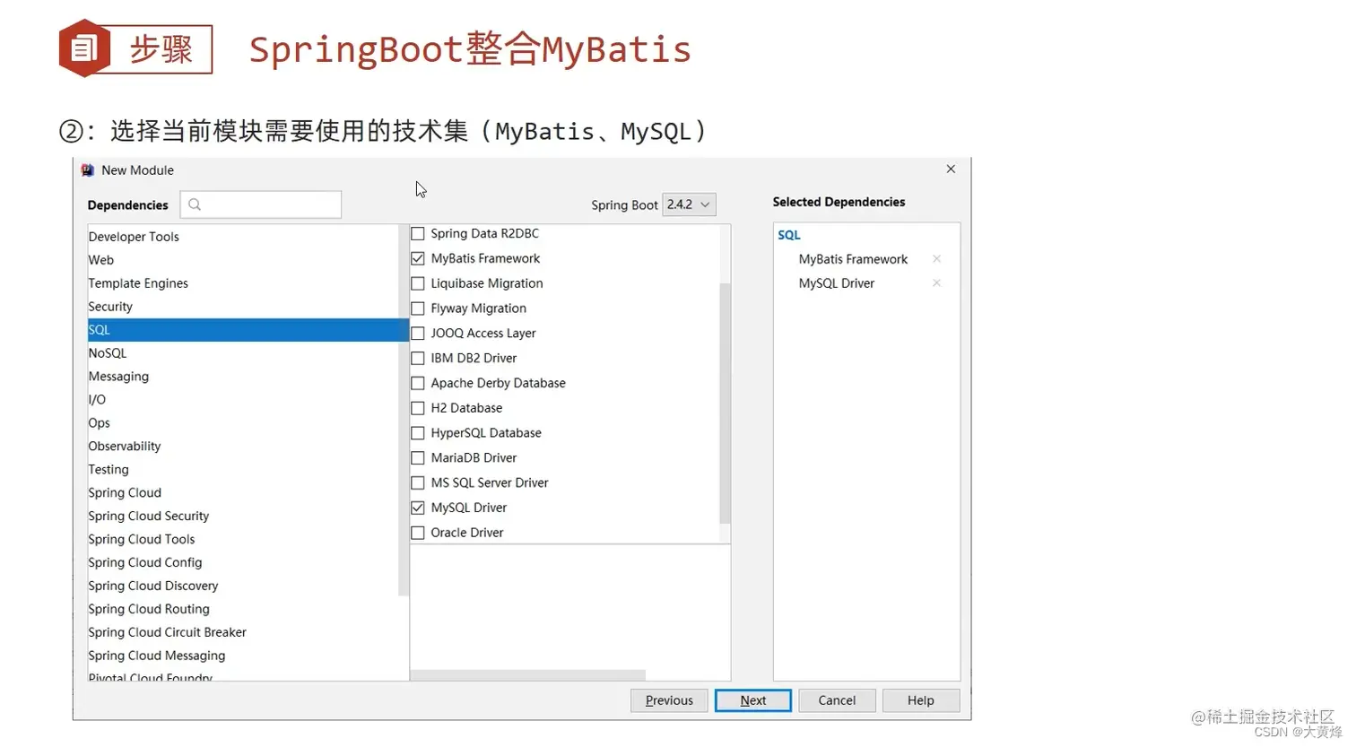Choose the Observability category
The width and height of the screenshot is (1356, 747).
coord(242,447)
